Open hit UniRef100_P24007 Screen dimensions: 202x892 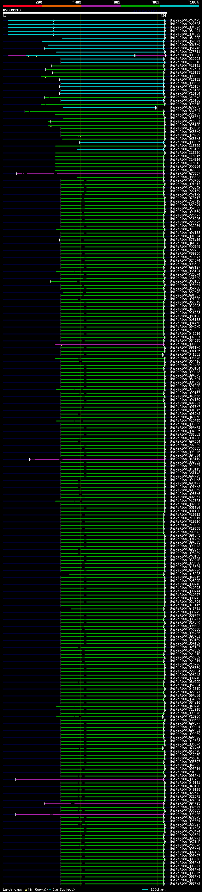pyautogui.click(x=185, y=466)
